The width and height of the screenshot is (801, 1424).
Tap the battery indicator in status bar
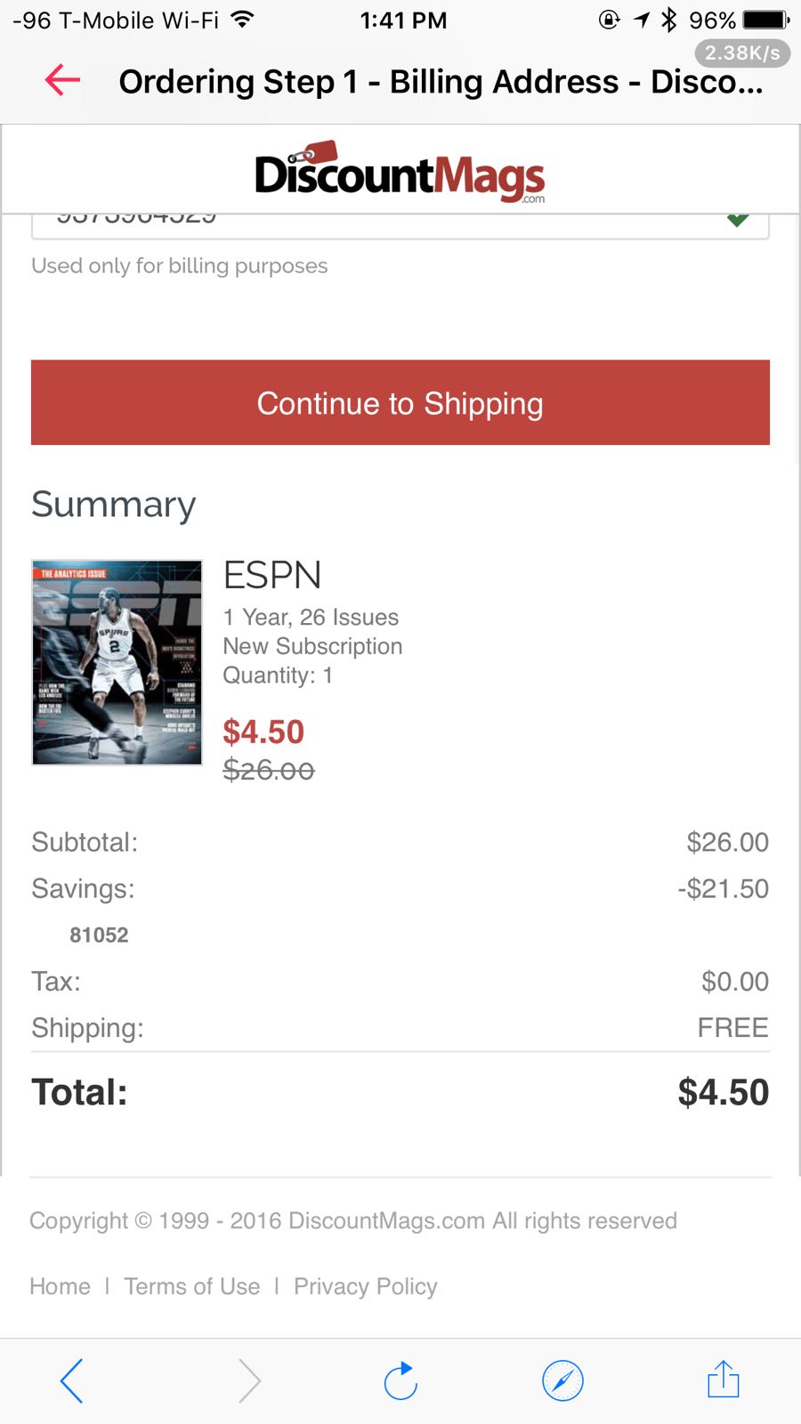click(x=765, y=20)
